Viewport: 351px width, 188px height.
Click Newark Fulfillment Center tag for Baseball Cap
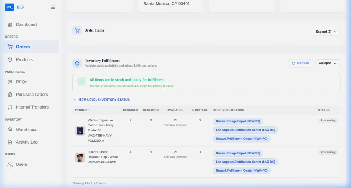point(241,170)
